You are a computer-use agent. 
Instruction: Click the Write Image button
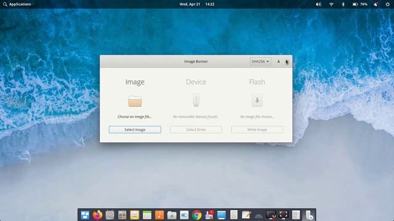click(257, 130)
